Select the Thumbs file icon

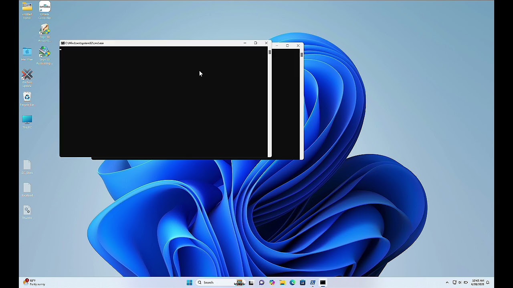(x=27, y=212)
